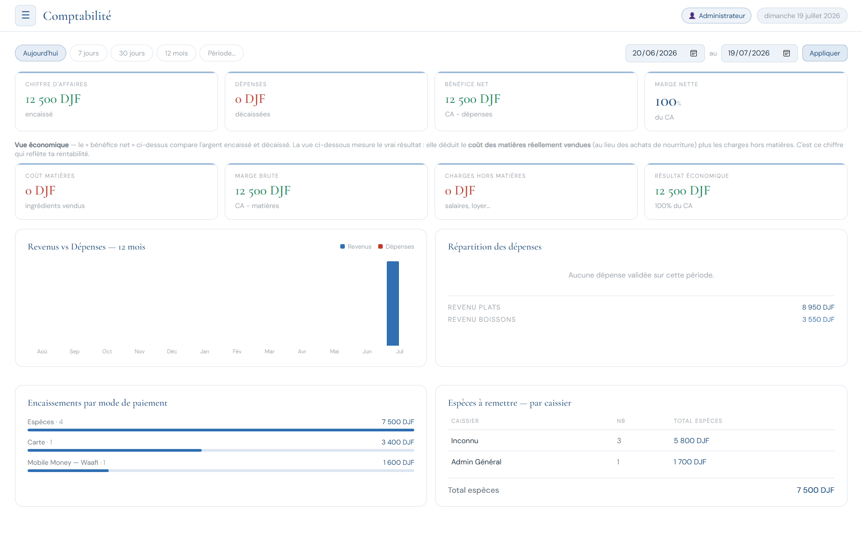Screen dimensions: 862x537
Task: Select the Inconnu cashier row
Action: (641, 440)
